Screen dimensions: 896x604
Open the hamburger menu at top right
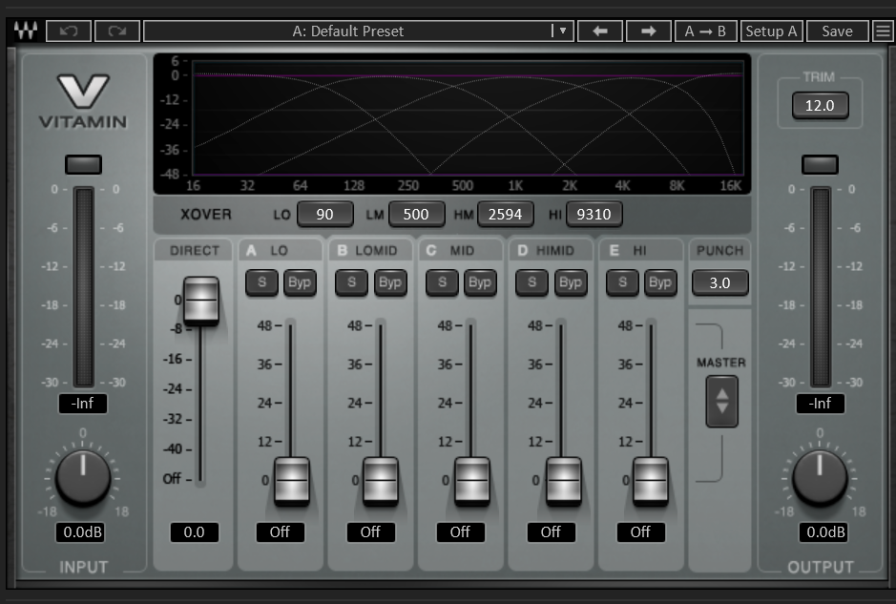pos(883,31)
